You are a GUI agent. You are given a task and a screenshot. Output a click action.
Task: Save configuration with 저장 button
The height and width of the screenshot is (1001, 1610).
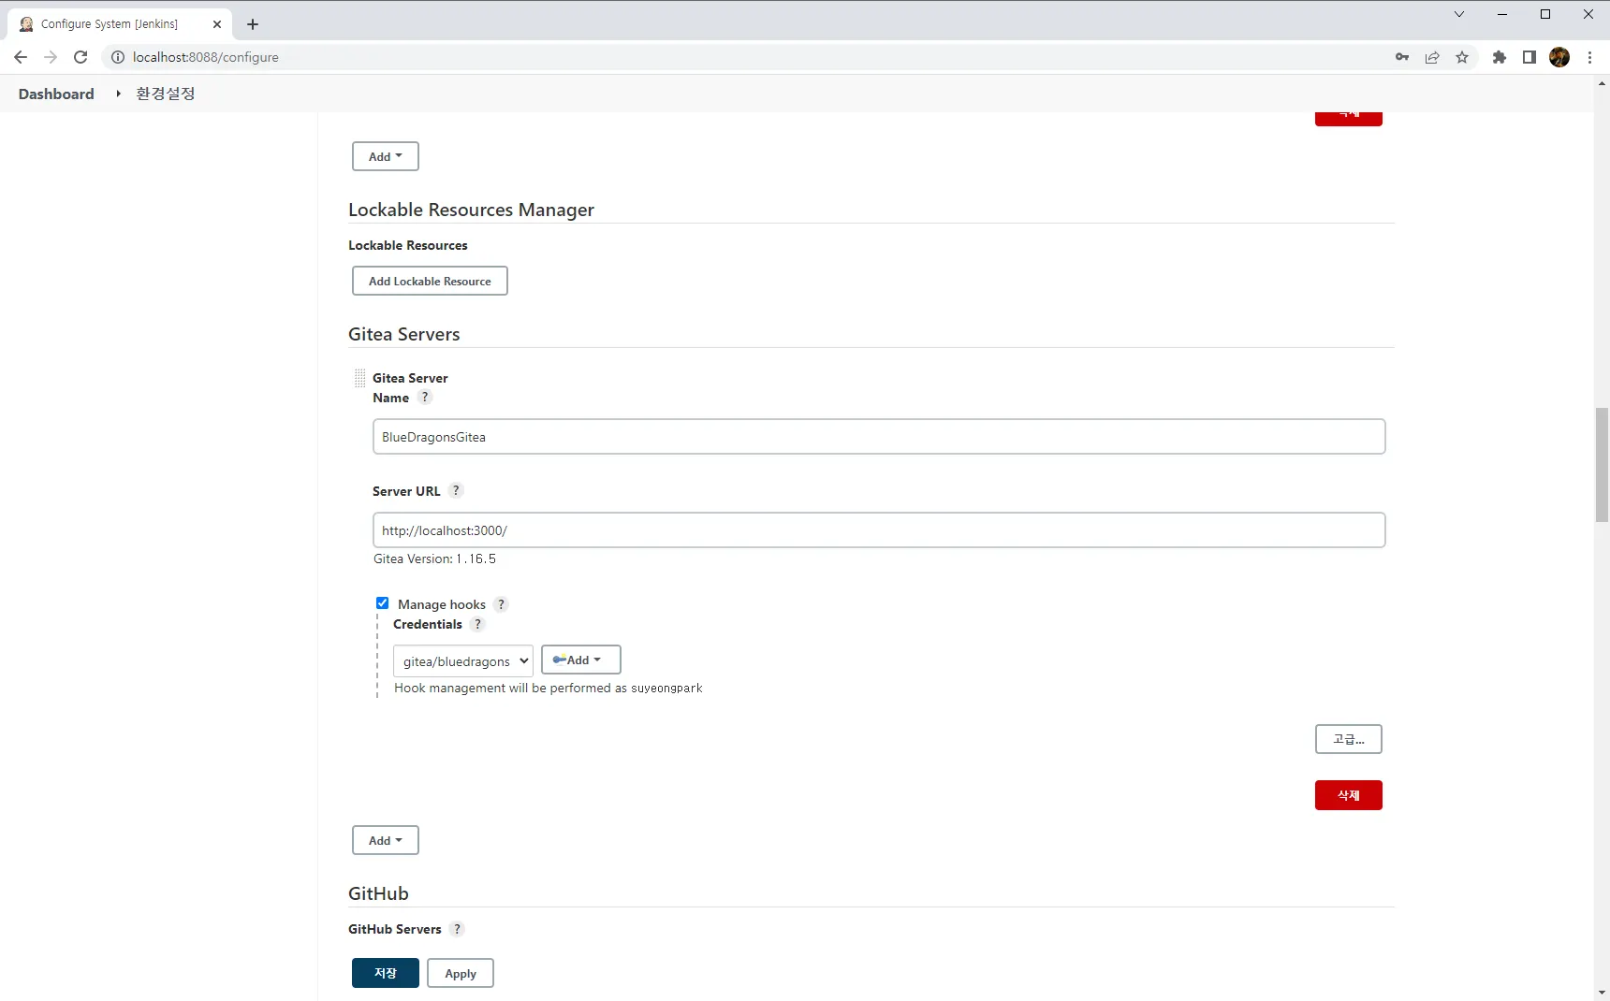[x=386, y=973]
